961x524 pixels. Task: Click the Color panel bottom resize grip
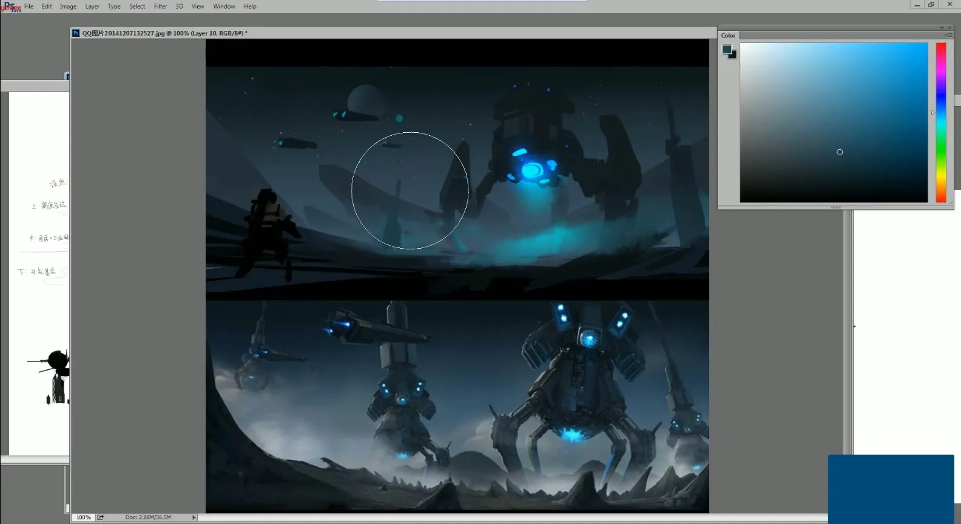pyautogui.click(x=835, y=207)
